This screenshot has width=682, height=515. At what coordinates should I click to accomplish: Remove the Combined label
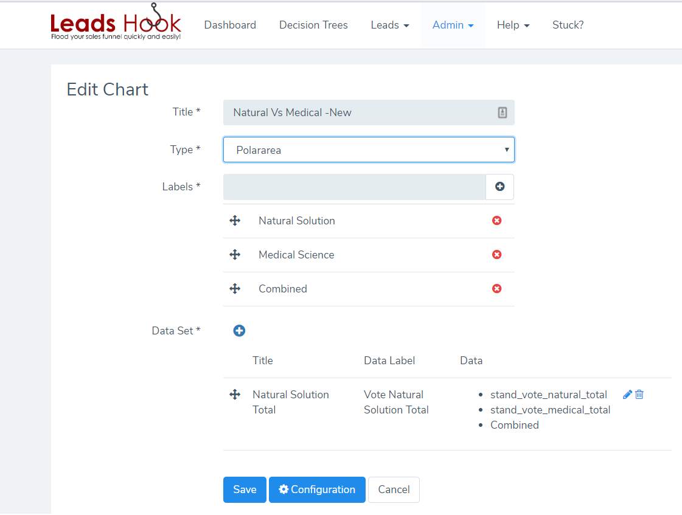496,289
